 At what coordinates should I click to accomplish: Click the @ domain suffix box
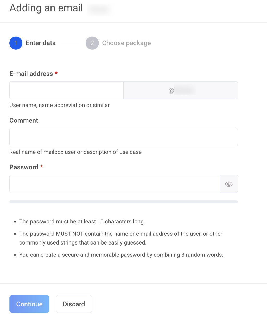[180, 90]
